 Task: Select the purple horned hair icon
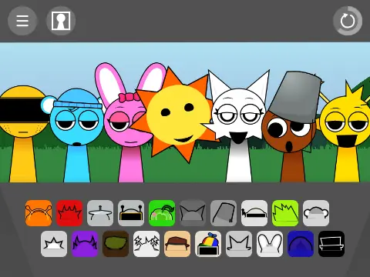pyautogui.click(x=85, y=244)
